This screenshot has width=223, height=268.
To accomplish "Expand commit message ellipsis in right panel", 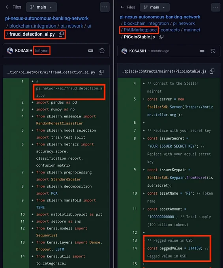I will click(202, 51).
